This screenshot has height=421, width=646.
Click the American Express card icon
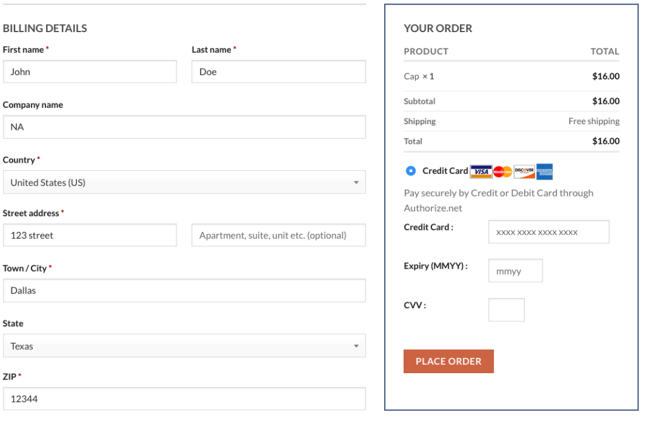coord(545,171)
